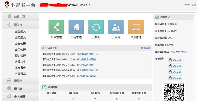Click the printer icon beside 云刷新 sidebar
This screenshot has height=101, width=197.
point(9,81)
